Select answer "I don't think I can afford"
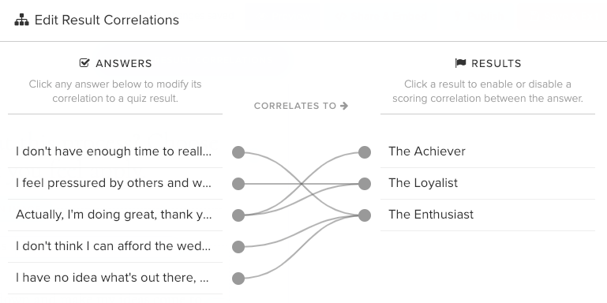 115,246
